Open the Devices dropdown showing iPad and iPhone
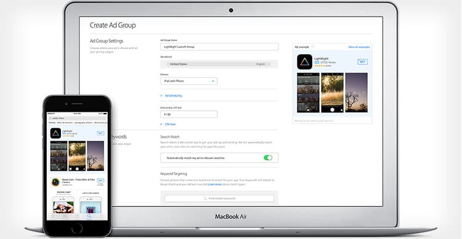This screenshot has width=462, height=239. [x=189, y=81]
